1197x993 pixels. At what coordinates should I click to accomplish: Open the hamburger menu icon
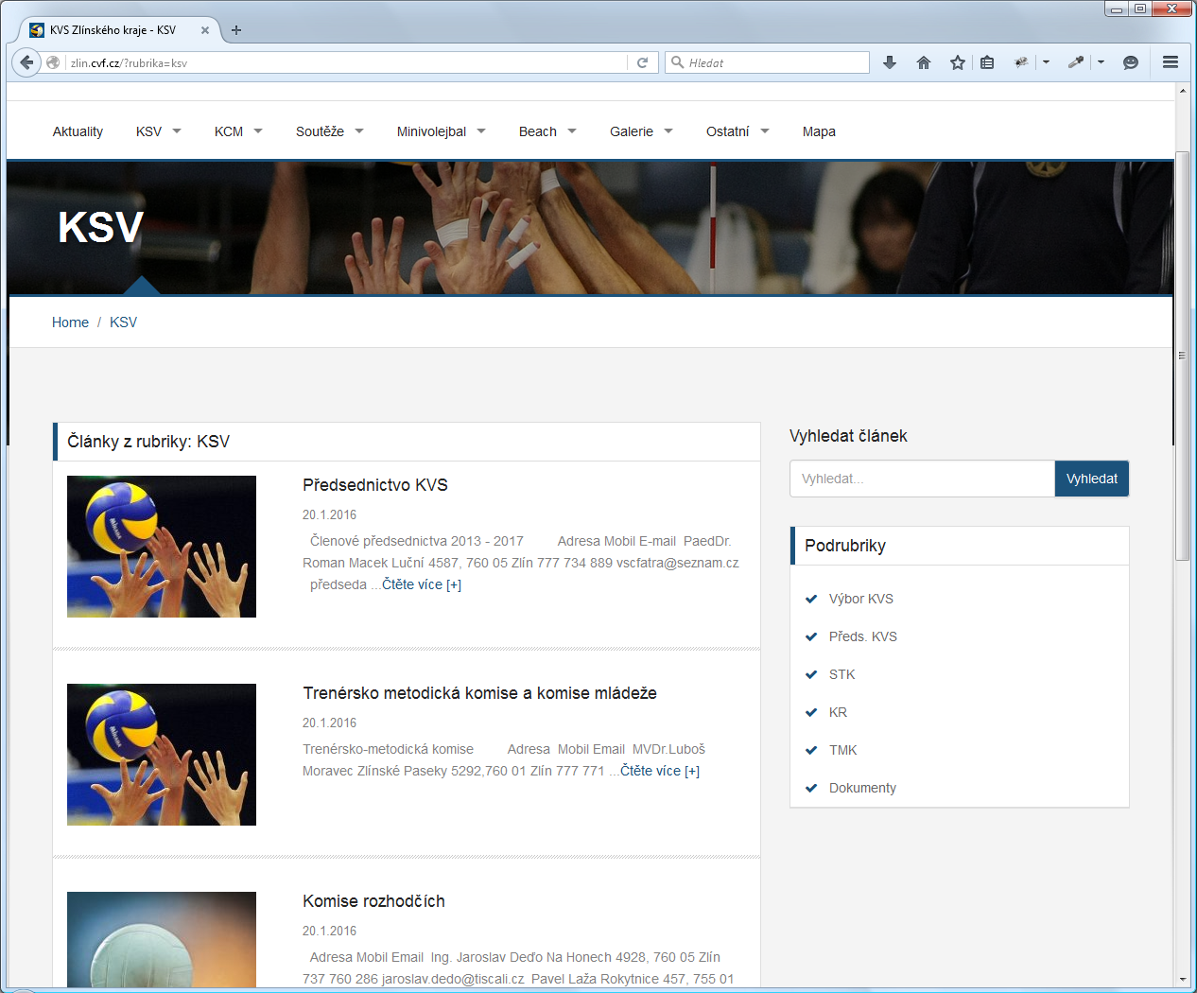point(1171,62)
